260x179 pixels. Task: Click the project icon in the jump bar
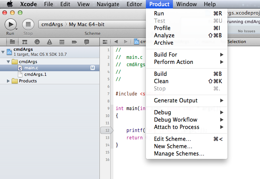137,42
